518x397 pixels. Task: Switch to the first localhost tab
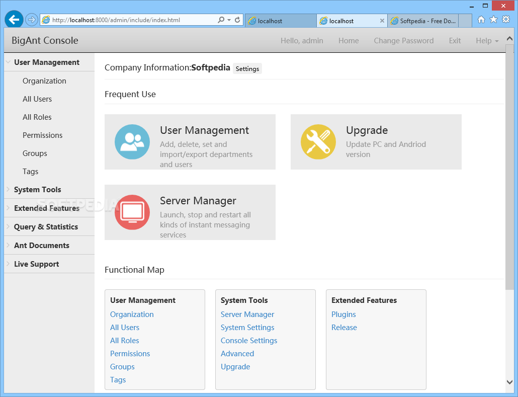[281, 21]
